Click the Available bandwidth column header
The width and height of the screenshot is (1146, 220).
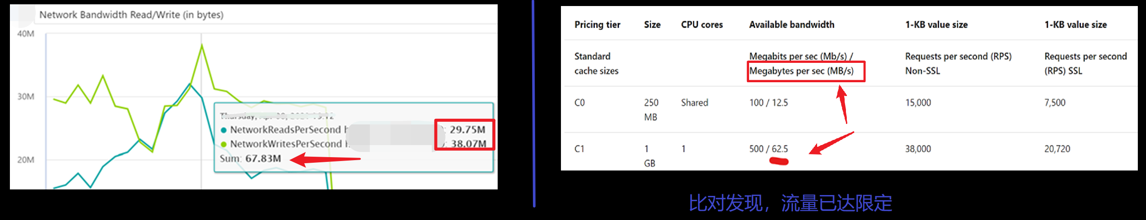point(791,25)
